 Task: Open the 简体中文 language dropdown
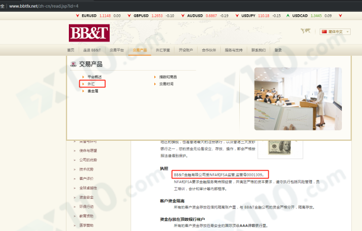click(335, 31)
